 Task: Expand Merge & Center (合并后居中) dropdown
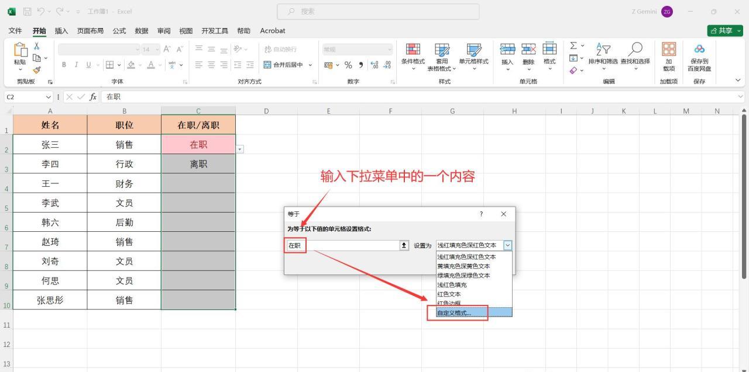click(310, 65)
